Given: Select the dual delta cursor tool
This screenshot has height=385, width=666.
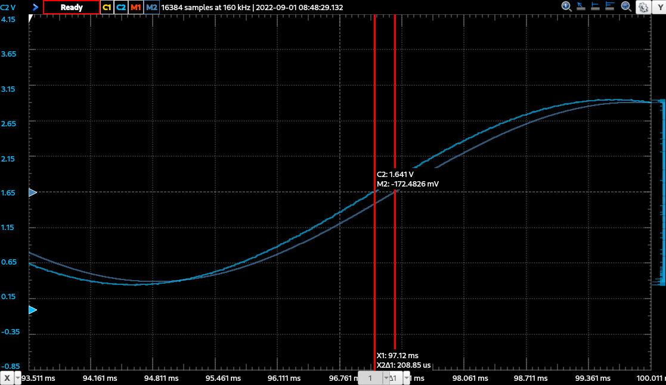Looking at the screenshot, I should (x=609, y=7).
